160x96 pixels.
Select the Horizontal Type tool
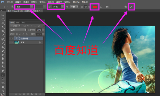tap(3, 75)
